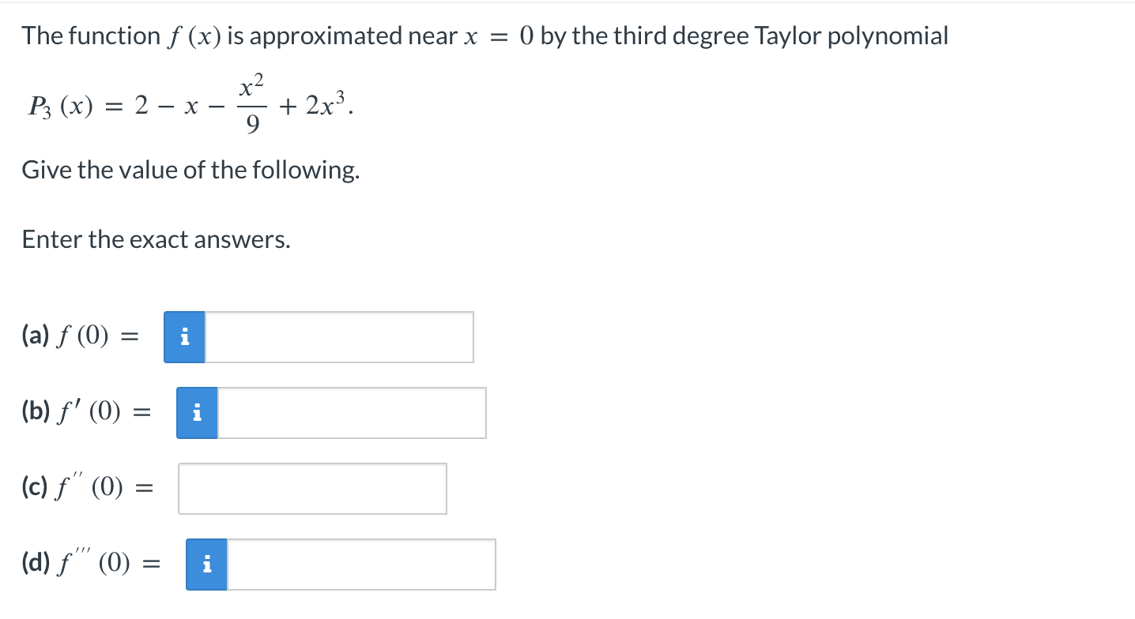1135x619 pixels.
Task: Click the answer field for f'(0)
Action: coord(352,412)
